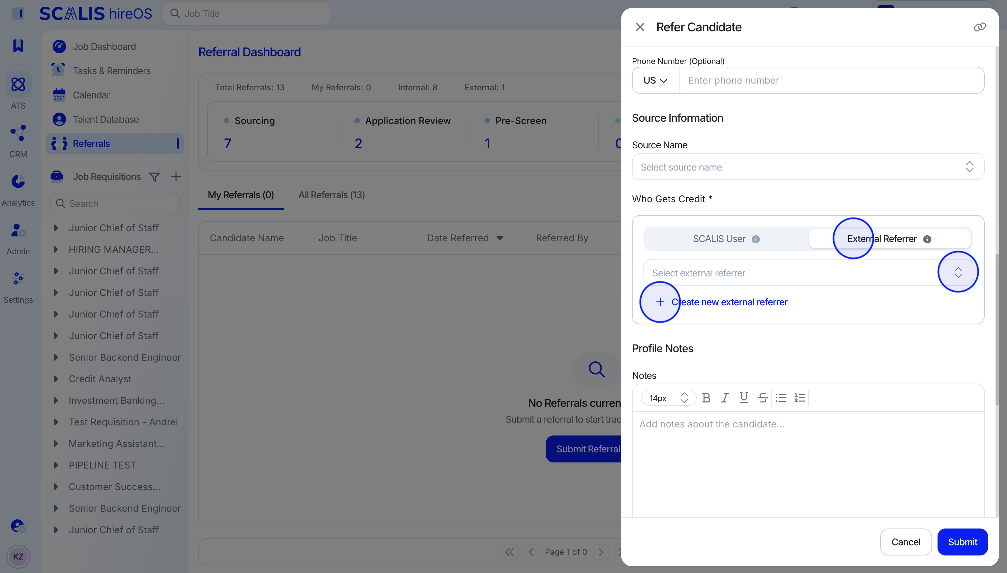
Task: Toggle strikethrough in Notes toolbar
Action: click(763, 398)
